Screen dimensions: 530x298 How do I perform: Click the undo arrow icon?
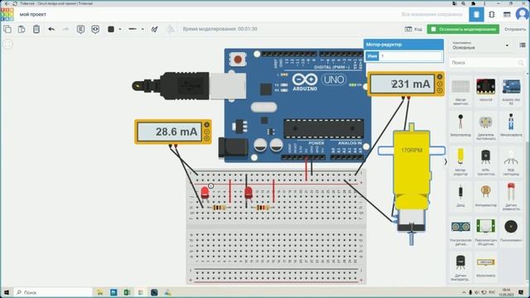point(51,30)
